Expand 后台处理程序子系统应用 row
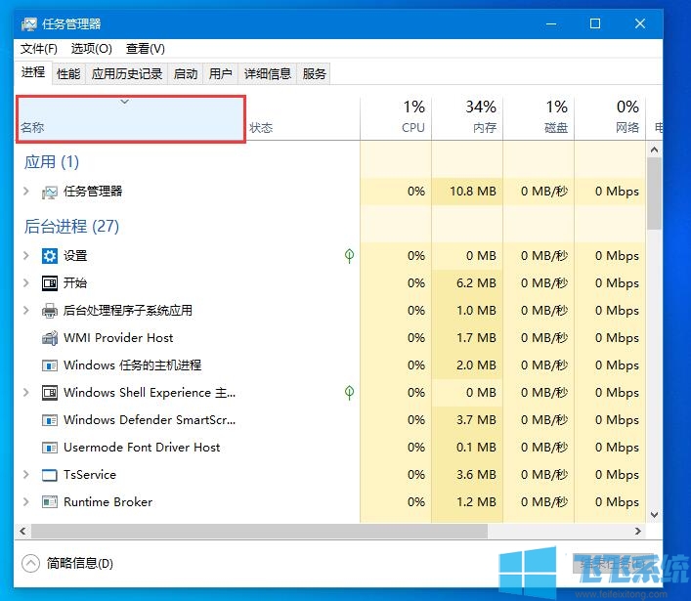 click(x=26, y=310)
